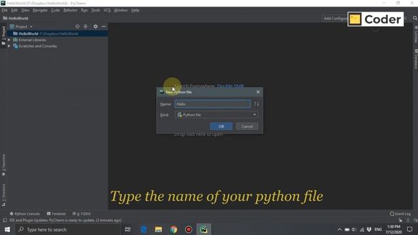
Task: Click the taskbar clock and date
Action: click(x=394, y=229)
